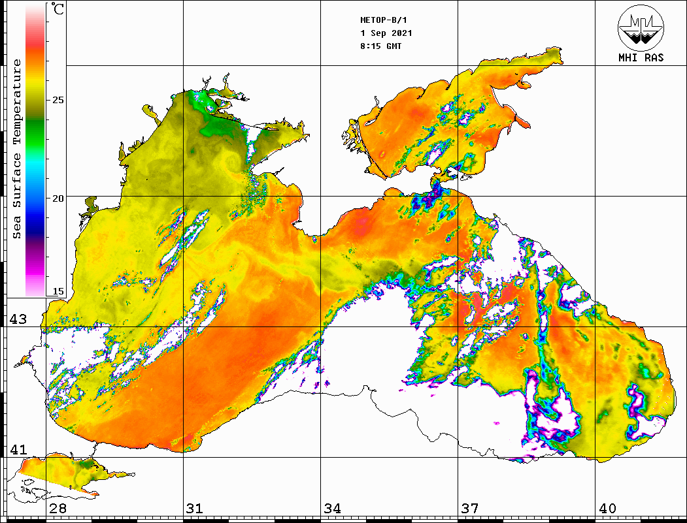
Task: Click the °C unit label
Action: [58, 8]
